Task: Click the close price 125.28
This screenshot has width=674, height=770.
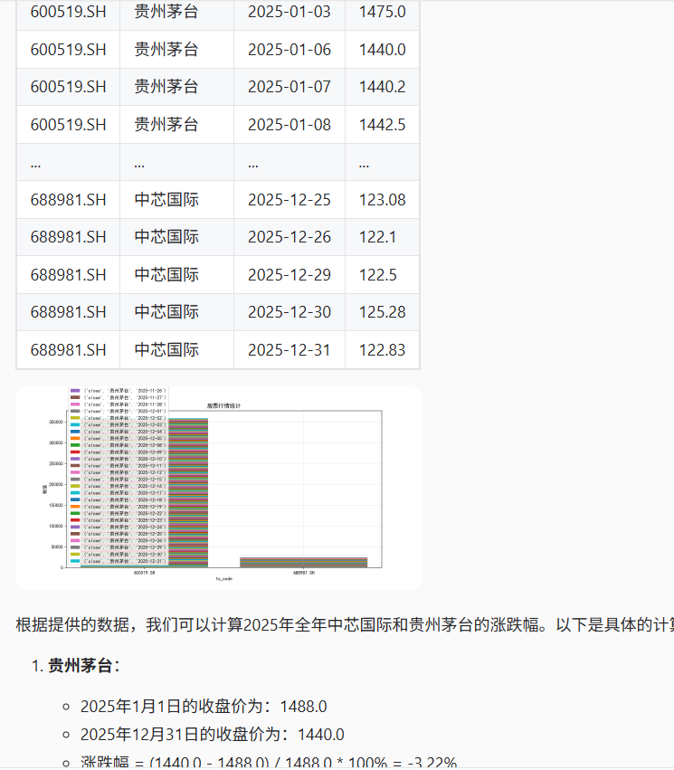Action: click(x=382, y=312)
